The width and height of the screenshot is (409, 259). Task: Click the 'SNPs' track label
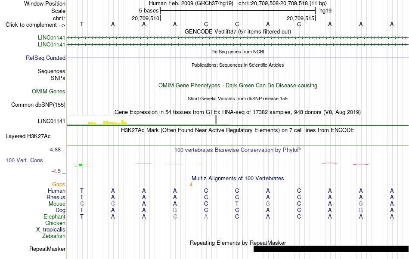(58, 78)
